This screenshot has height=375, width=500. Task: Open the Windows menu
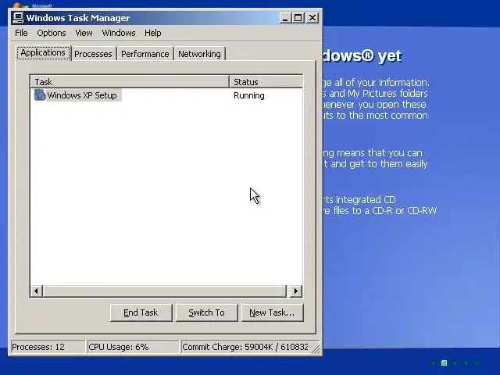coord(119,33)
